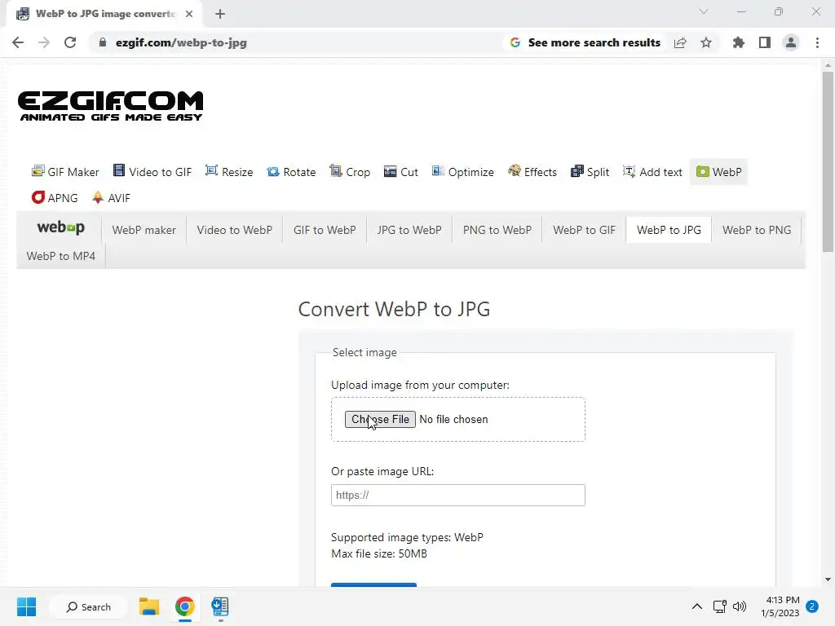Switch to the WebP to GIF tab
Screen dimensions: 835x626
(584, 230)
